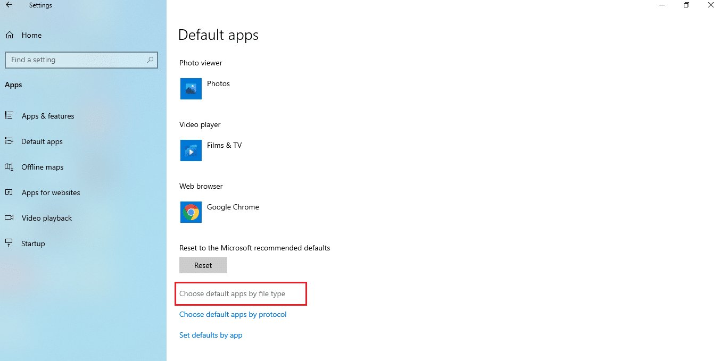
Task: Click the Google Chrome icon
Action: (191, 212)
